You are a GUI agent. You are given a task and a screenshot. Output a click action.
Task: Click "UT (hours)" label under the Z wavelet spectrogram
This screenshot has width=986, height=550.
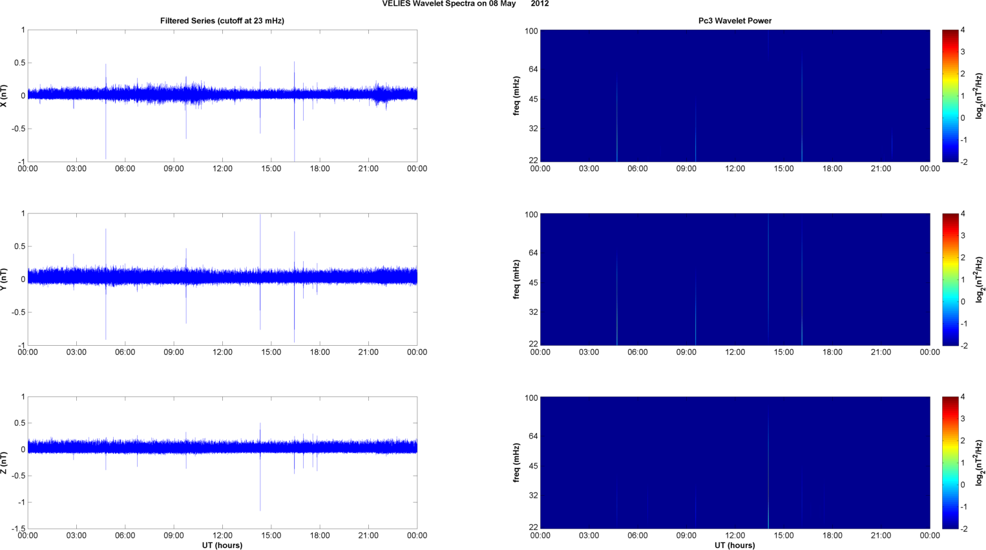coord(735,545)
